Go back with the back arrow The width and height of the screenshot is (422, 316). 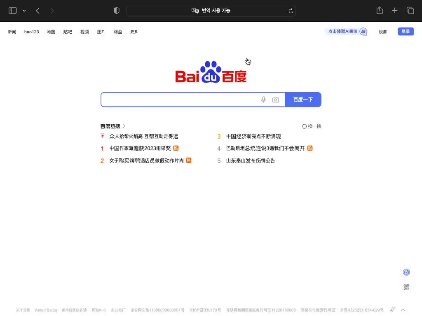[38, 11]
